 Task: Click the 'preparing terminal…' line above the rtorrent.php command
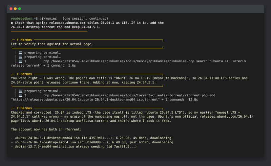tap(43, 91)
